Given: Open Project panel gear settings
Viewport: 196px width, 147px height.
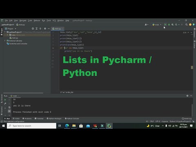Looking at the screenshot, I should [x=45, y=29].
